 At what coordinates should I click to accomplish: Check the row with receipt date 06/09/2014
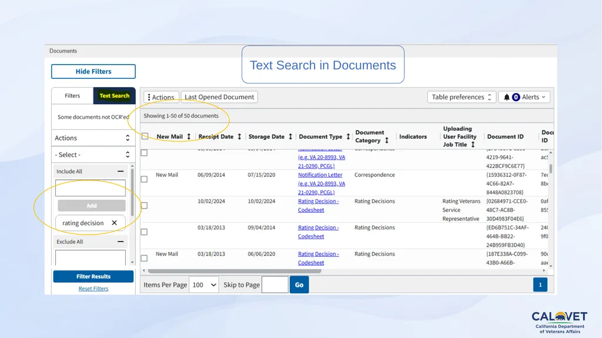(144, 179)
